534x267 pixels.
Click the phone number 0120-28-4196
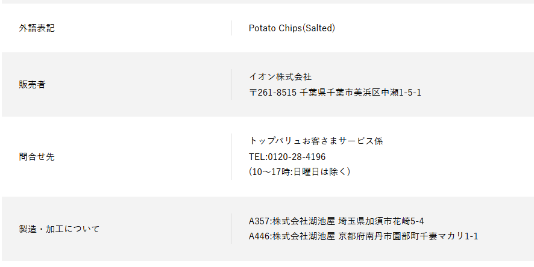pyautogui.click(x=297, y=157)
